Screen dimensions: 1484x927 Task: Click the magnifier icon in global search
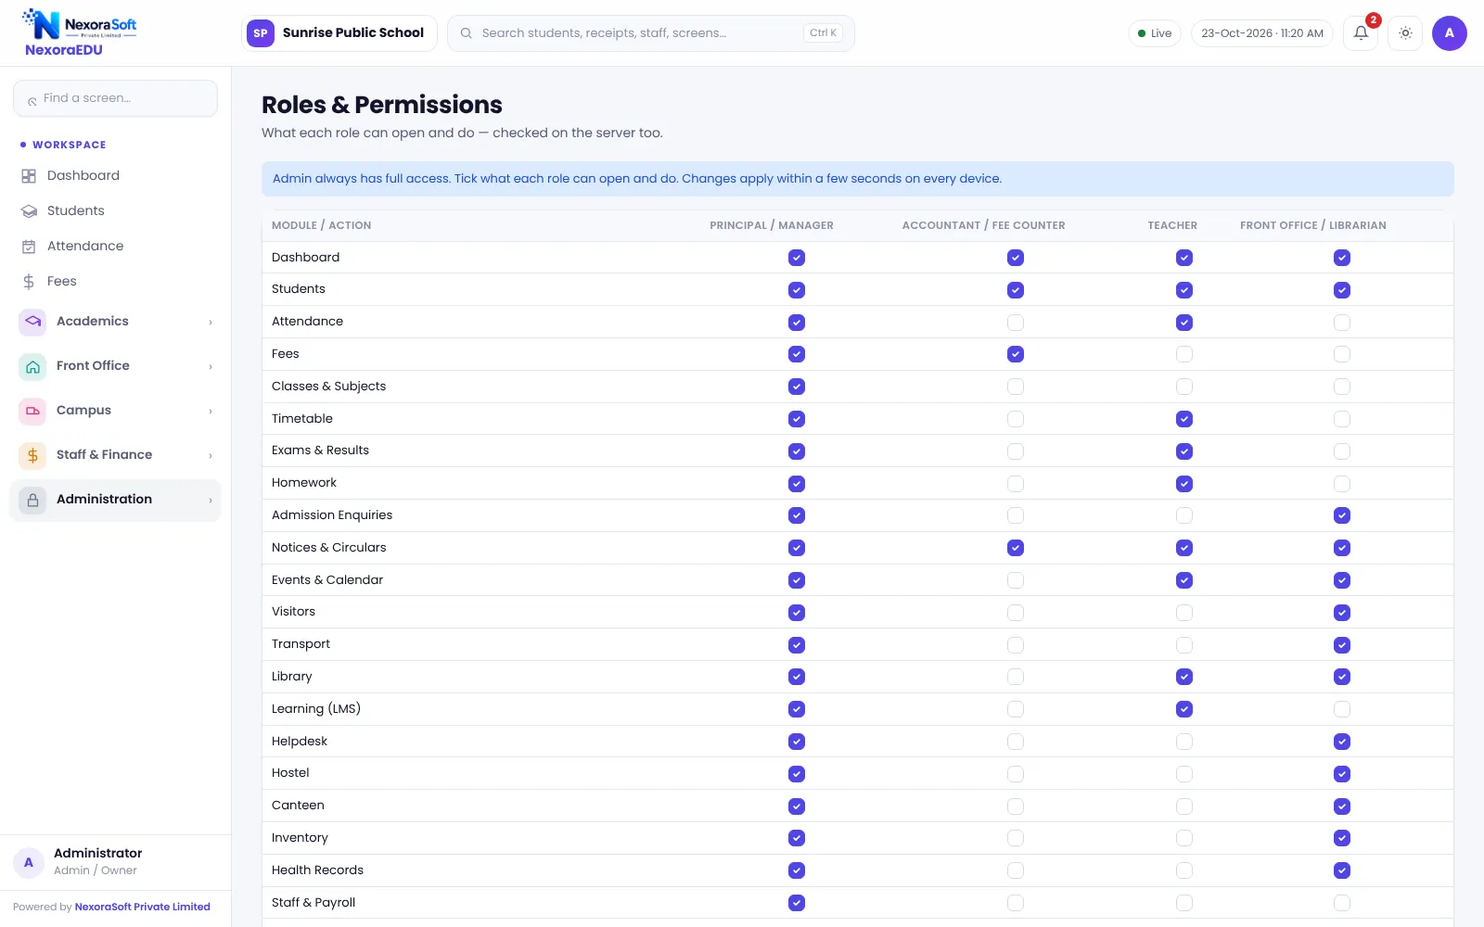[x=467, y=33]
